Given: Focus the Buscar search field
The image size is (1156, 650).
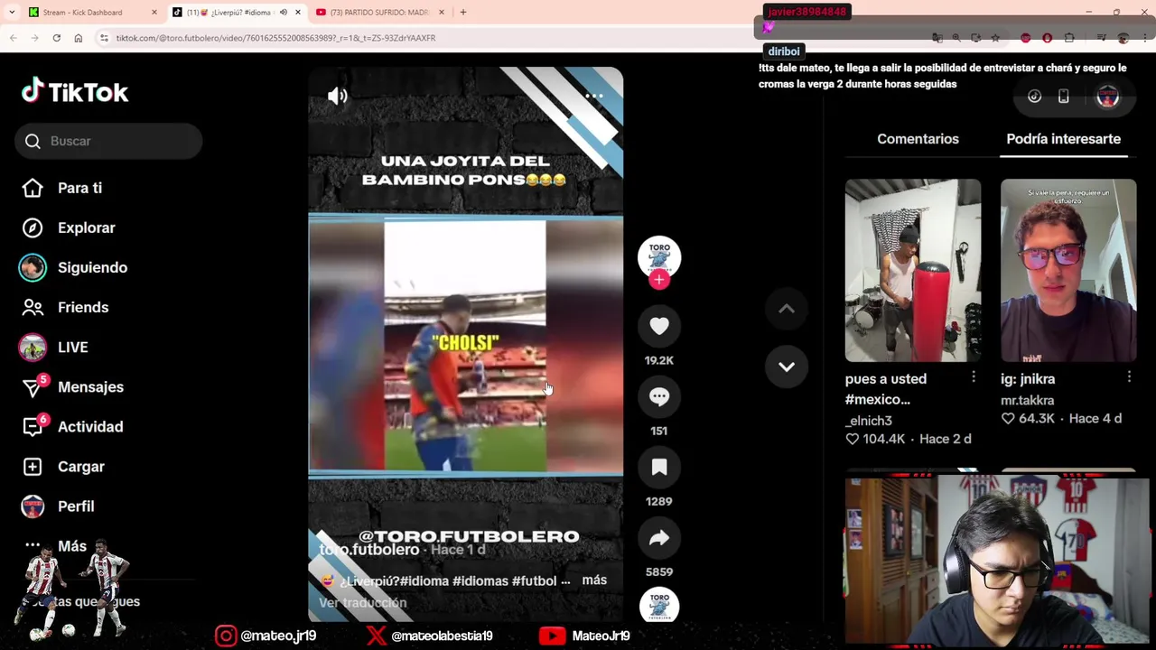Looking at the screenshot, I should [x=108, y=141].
